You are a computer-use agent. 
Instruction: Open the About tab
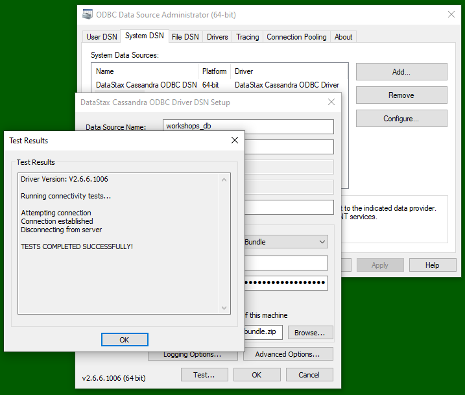(344, 37)
